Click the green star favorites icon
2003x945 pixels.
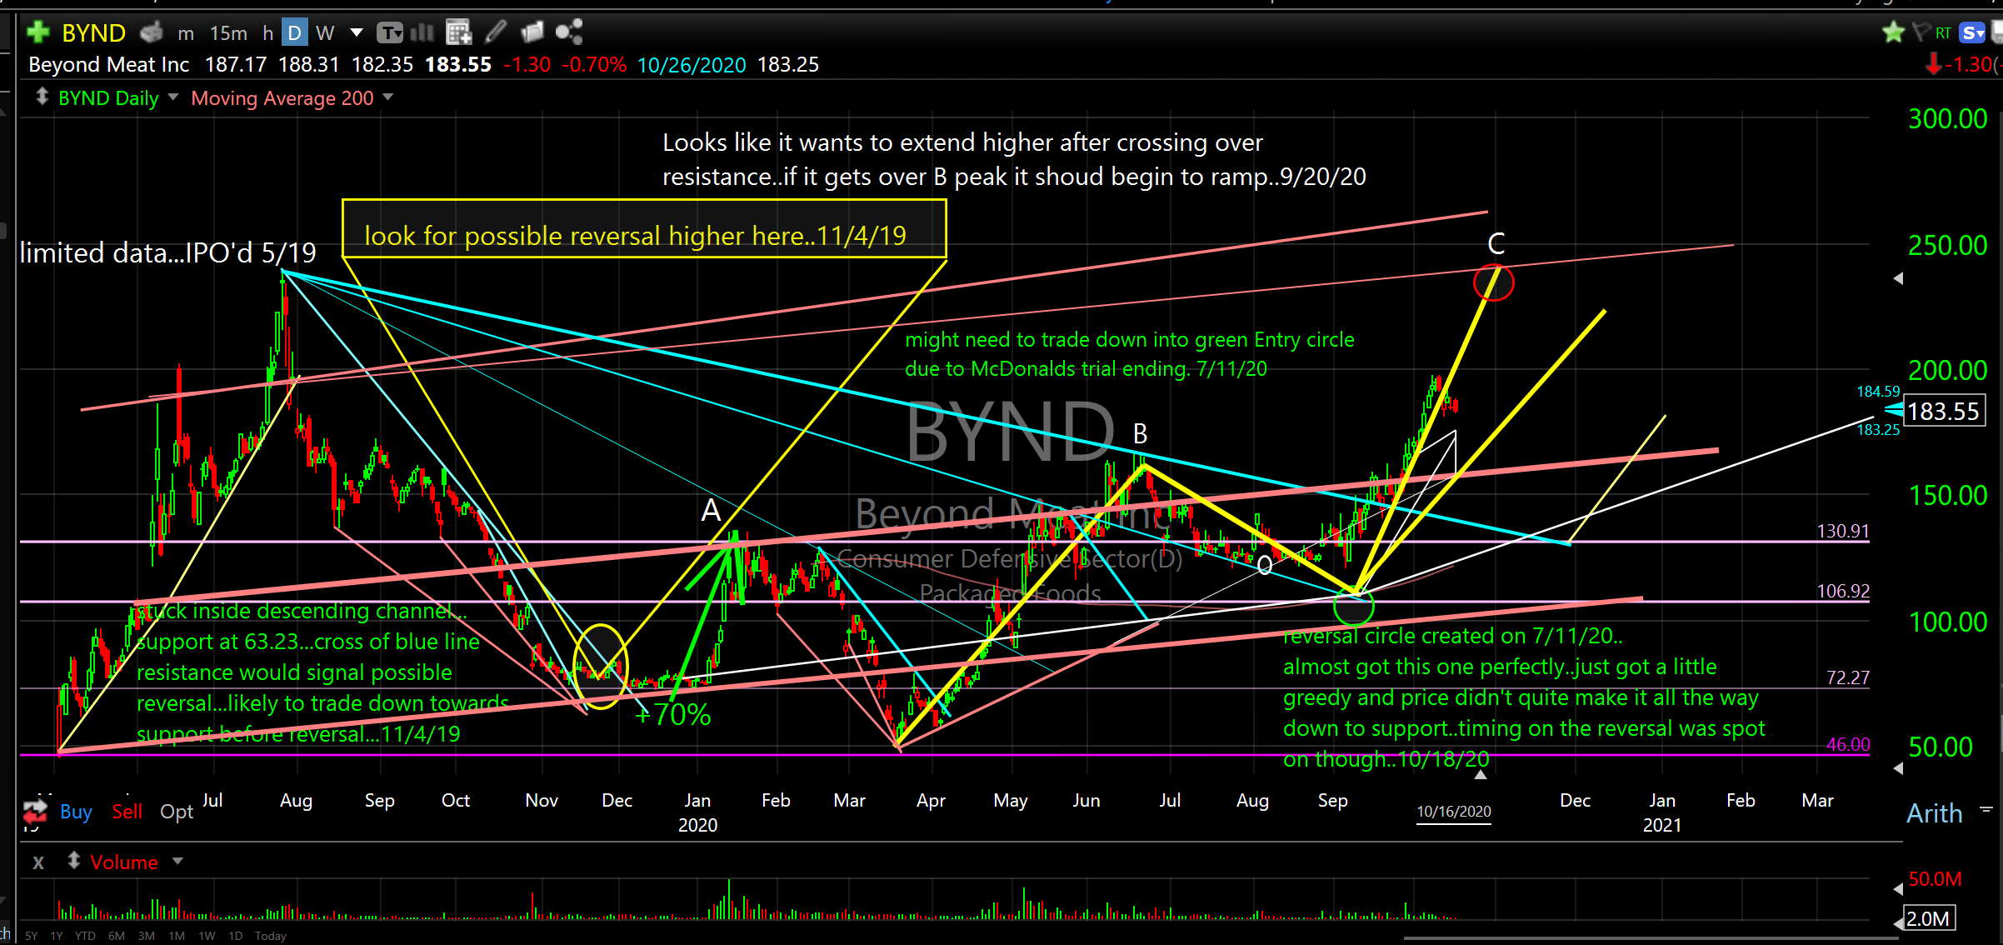[x=1892, y=32]
